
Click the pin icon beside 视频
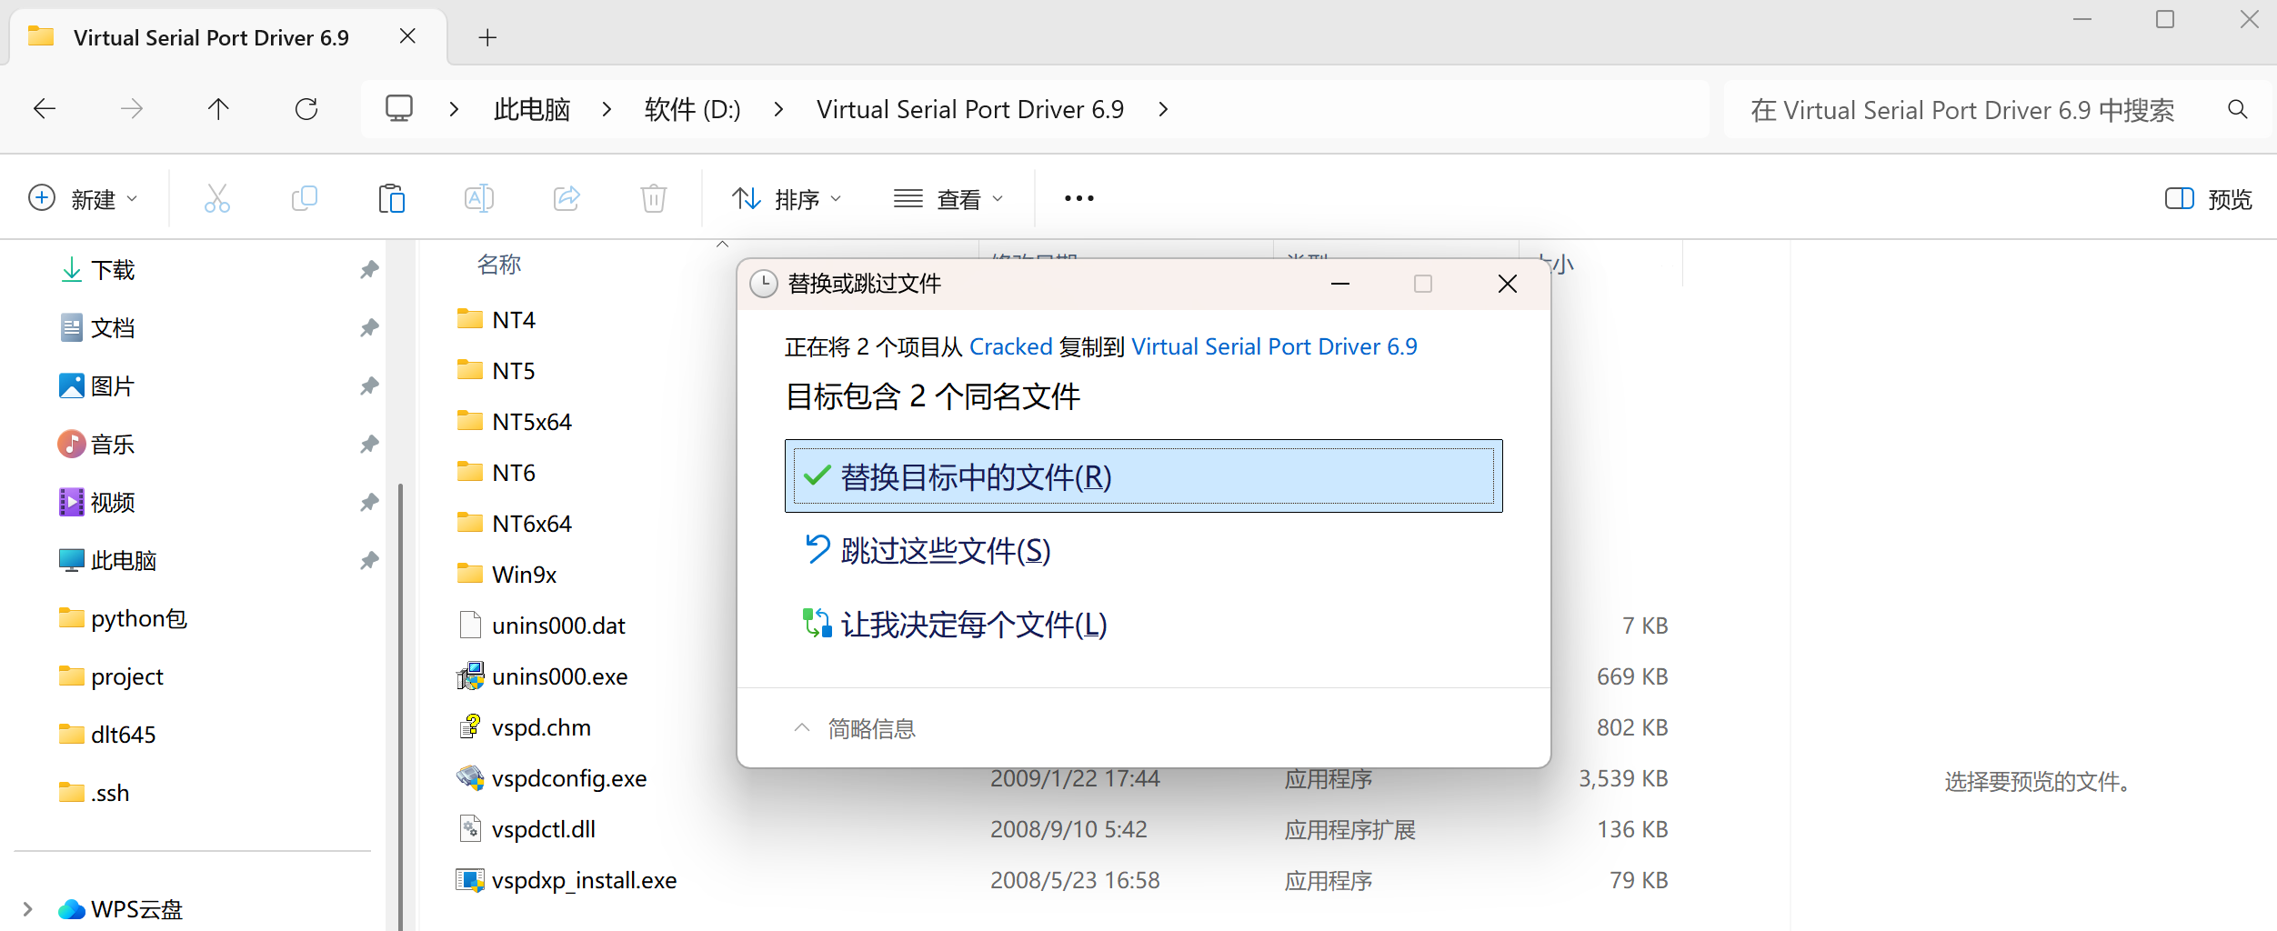pos(369,503)
